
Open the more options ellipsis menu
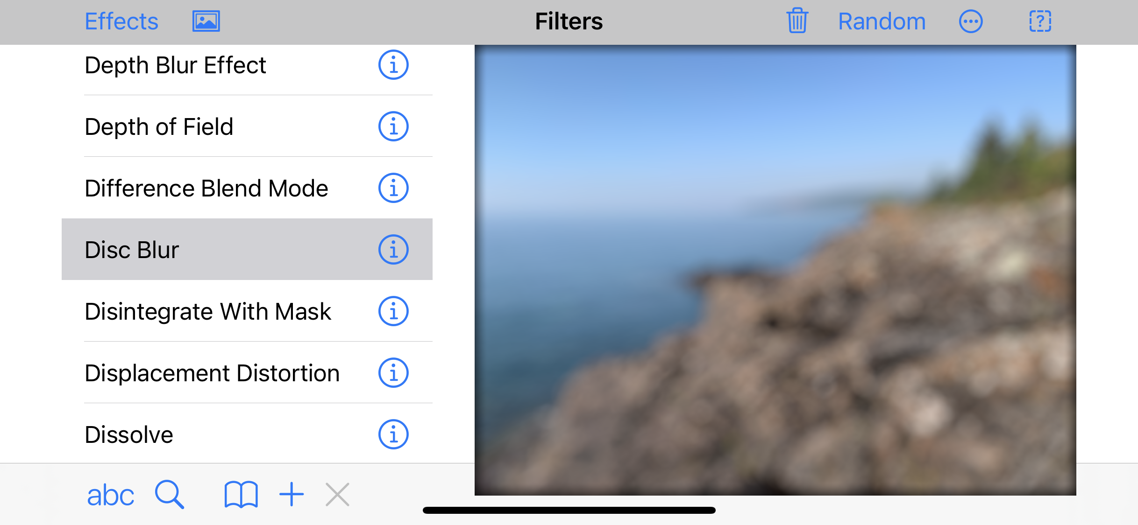(971, 21)
